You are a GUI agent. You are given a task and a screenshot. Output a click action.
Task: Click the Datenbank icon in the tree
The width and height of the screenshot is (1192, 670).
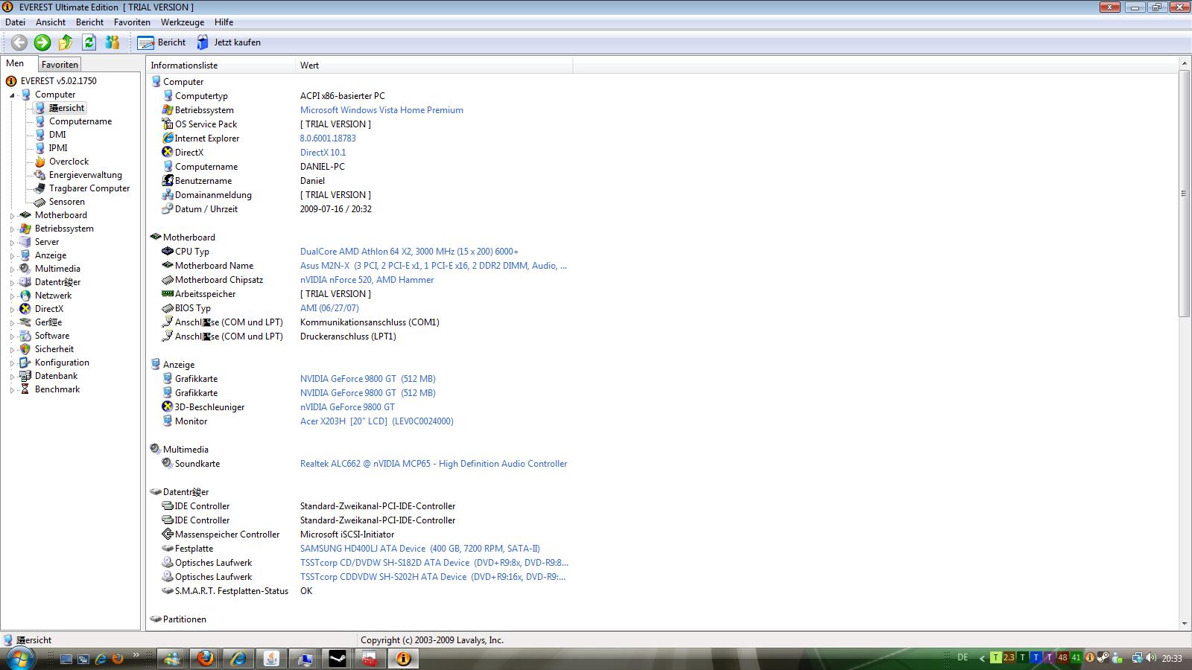[x=25, y=376]
